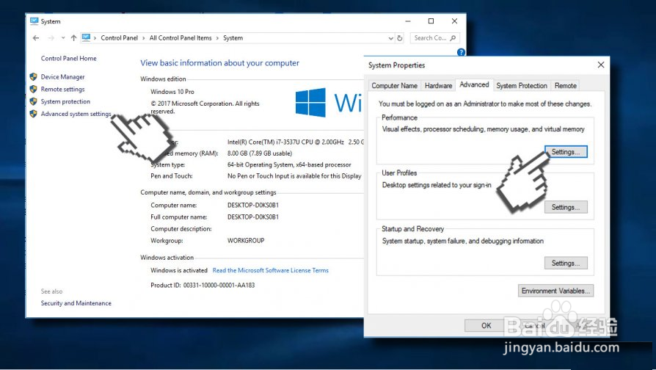Image resolution: width=656 pixels, height=370 pixels.
Task: Close the System Properties dialog
Action: pyautogui.click(x=601, y=65)
